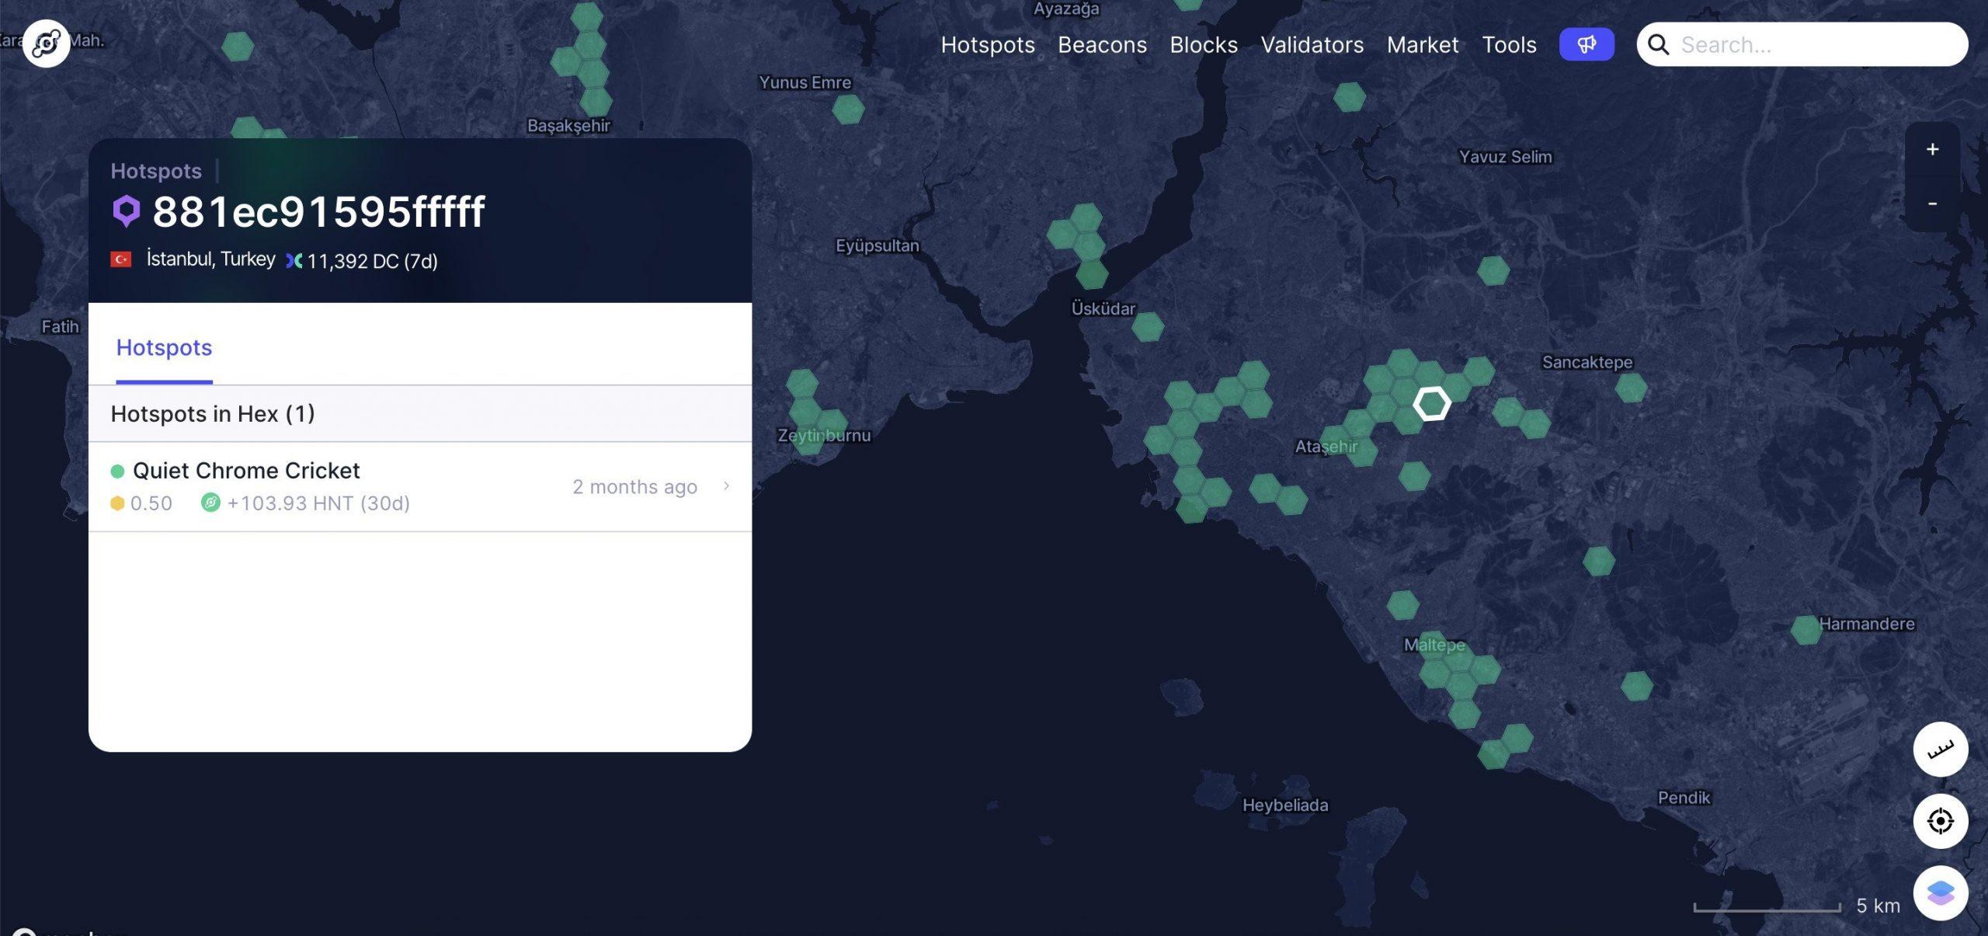Open the Validators section
This screenshot has height=936, width=1988.
[x=1312, y=43]
